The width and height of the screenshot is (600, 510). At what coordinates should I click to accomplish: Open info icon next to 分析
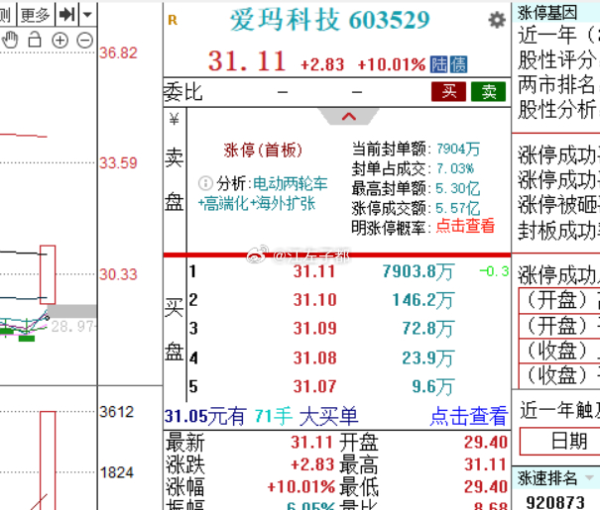205,183
